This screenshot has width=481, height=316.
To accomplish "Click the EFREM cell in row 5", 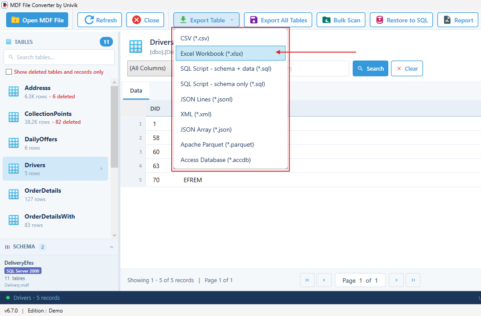I will pyautogui.click(x=193, y=180).
